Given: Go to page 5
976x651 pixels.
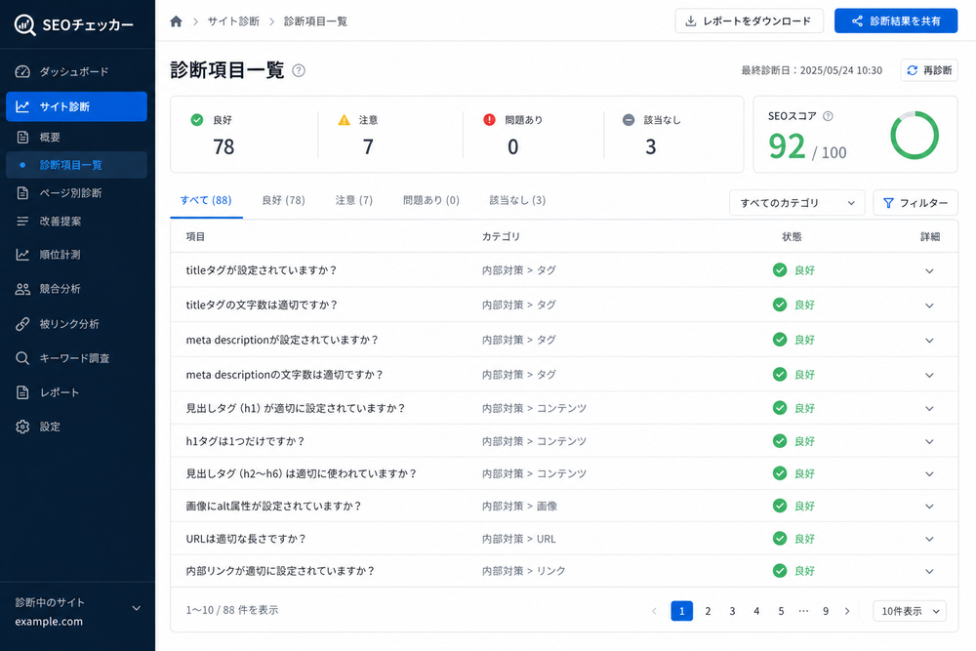Looking at the screenshot, I should (x=781, y=611).
